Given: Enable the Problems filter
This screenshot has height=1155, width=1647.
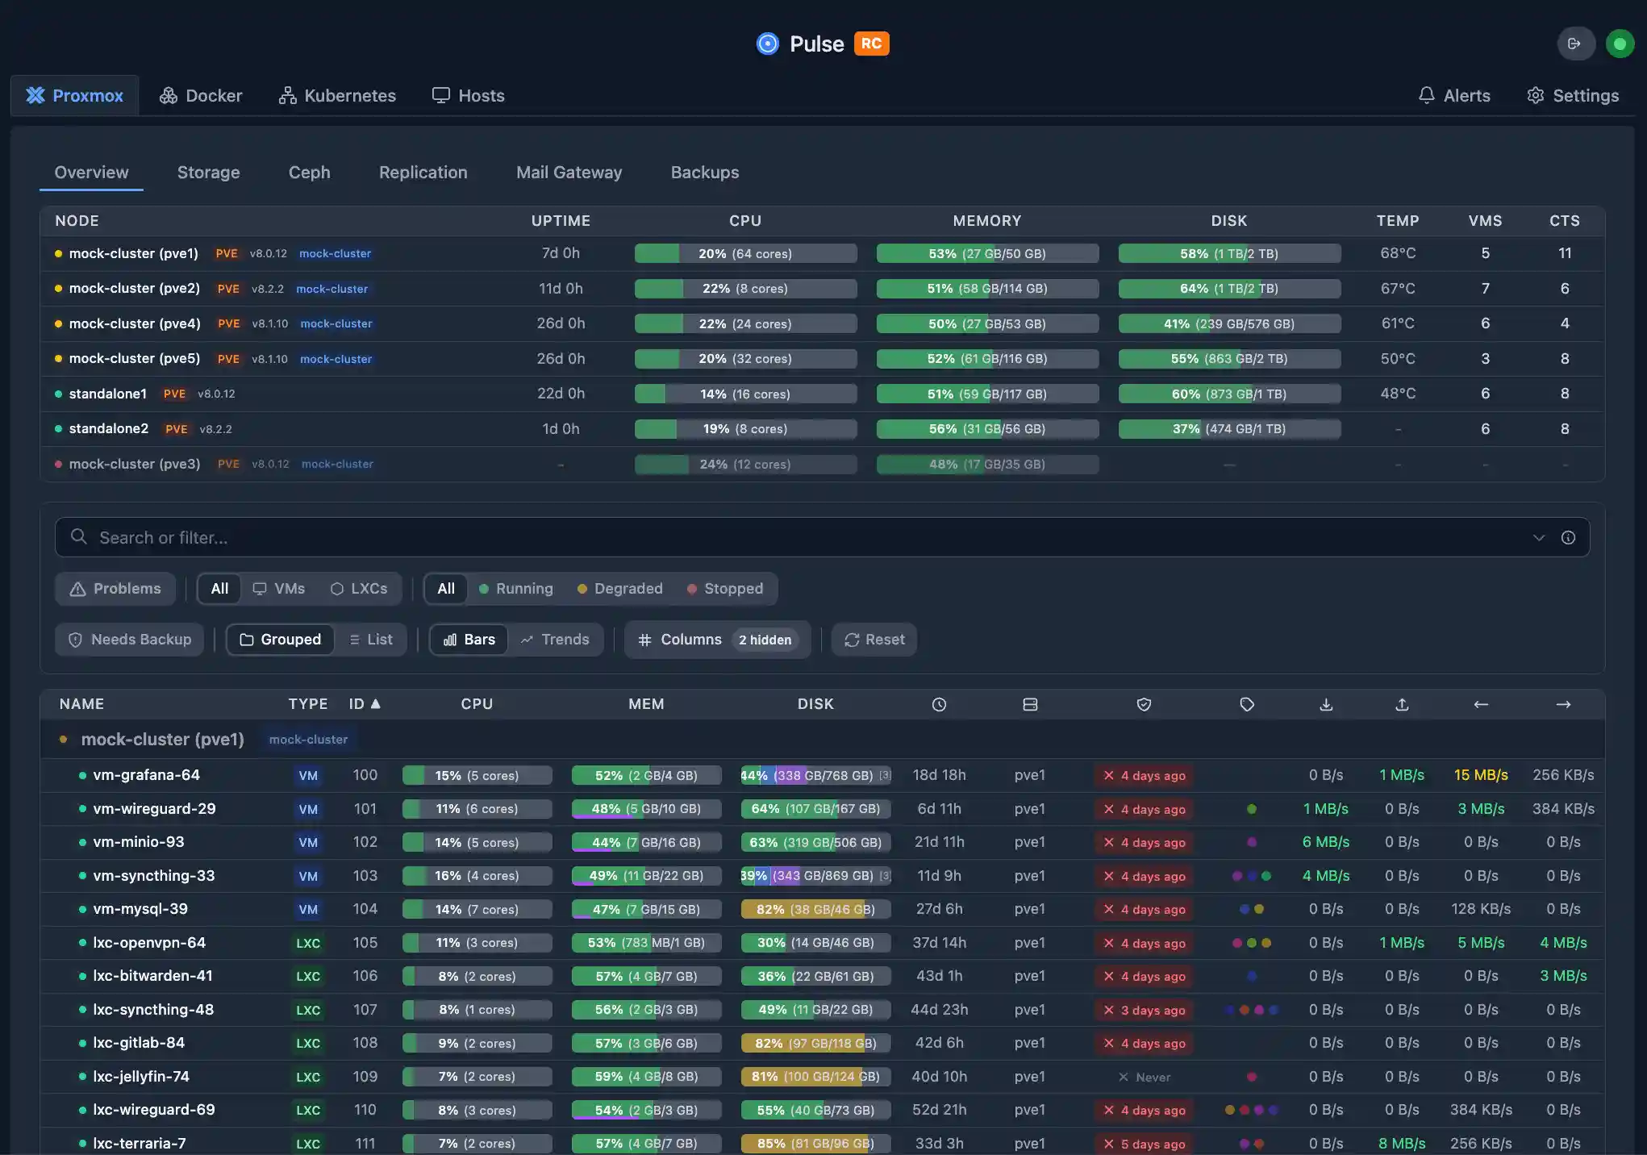Looking at the screenshot, I should point(115,589).
